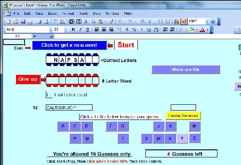241x165 pixels.
Task: Open the Arial font name dropdown
Action: [x=51, y=29]
